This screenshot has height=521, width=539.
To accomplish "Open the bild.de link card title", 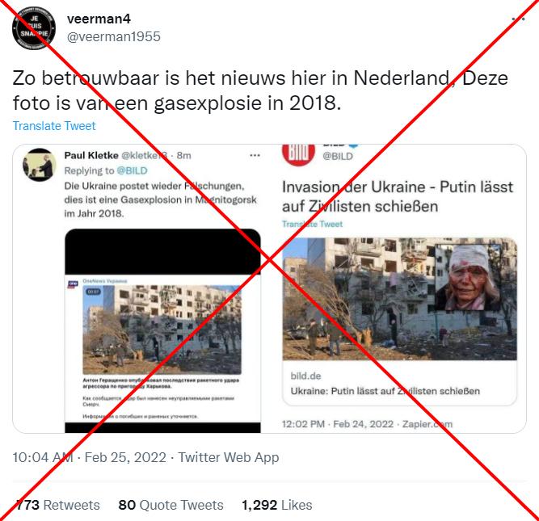I will coord(385,391).
